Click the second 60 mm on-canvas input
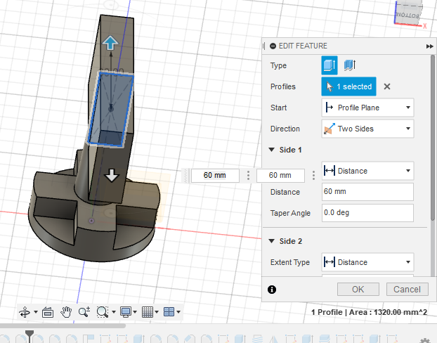This screenshot has width=437, height=343. (x=280, y=176)
